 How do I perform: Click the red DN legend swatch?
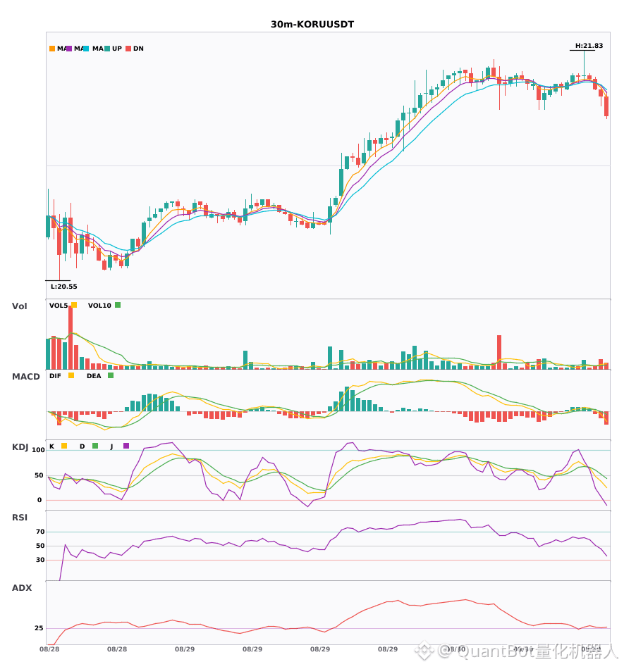(128, 49)
